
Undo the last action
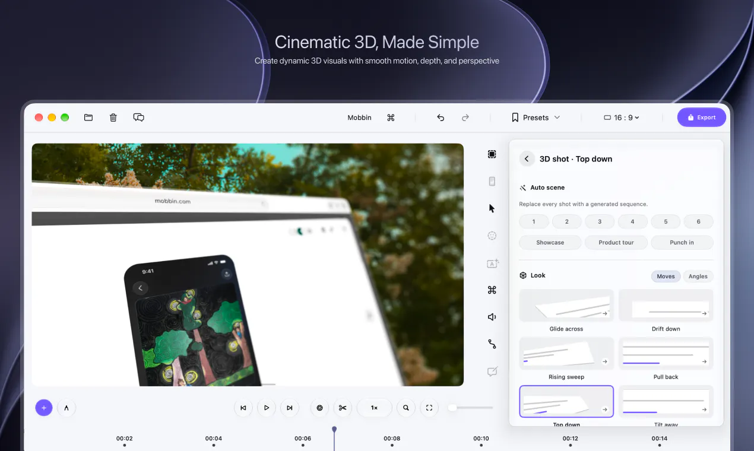click(441, 117)
